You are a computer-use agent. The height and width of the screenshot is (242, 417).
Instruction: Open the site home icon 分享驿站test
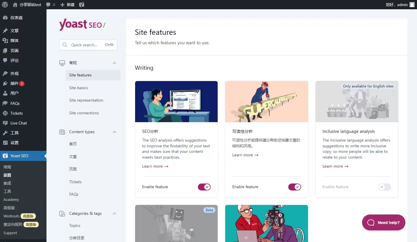[27, 5]
